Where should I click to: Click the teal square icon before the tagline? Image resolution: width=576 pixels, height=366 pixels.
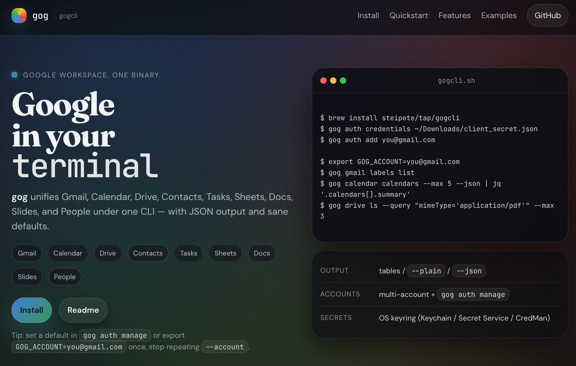tap(15, 75)
